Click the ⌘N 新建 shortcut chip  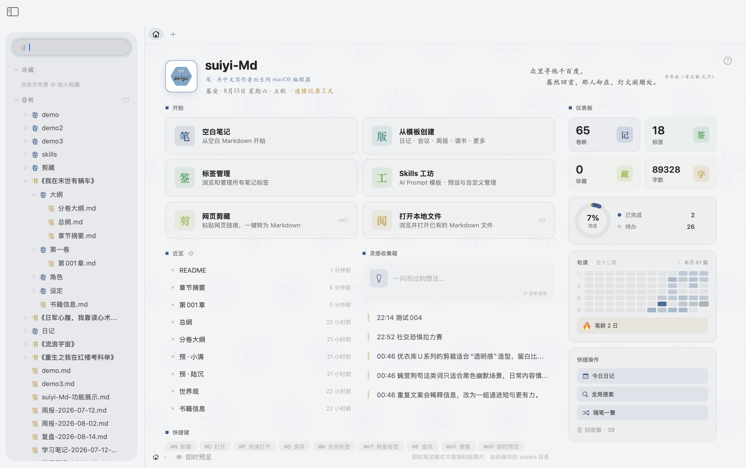[181, 446]
